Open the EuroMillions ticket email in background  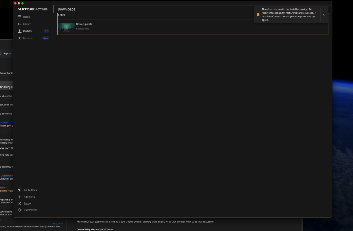(31, 225)
